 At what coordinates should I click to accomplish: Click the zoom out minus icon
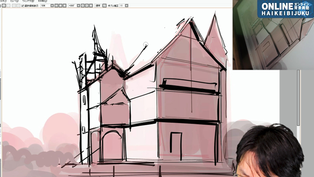(x=56, y=6)
